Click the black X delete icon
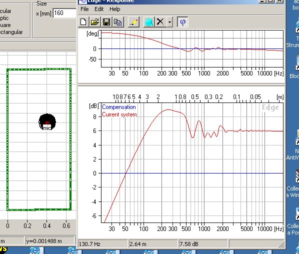 point(160,22)
